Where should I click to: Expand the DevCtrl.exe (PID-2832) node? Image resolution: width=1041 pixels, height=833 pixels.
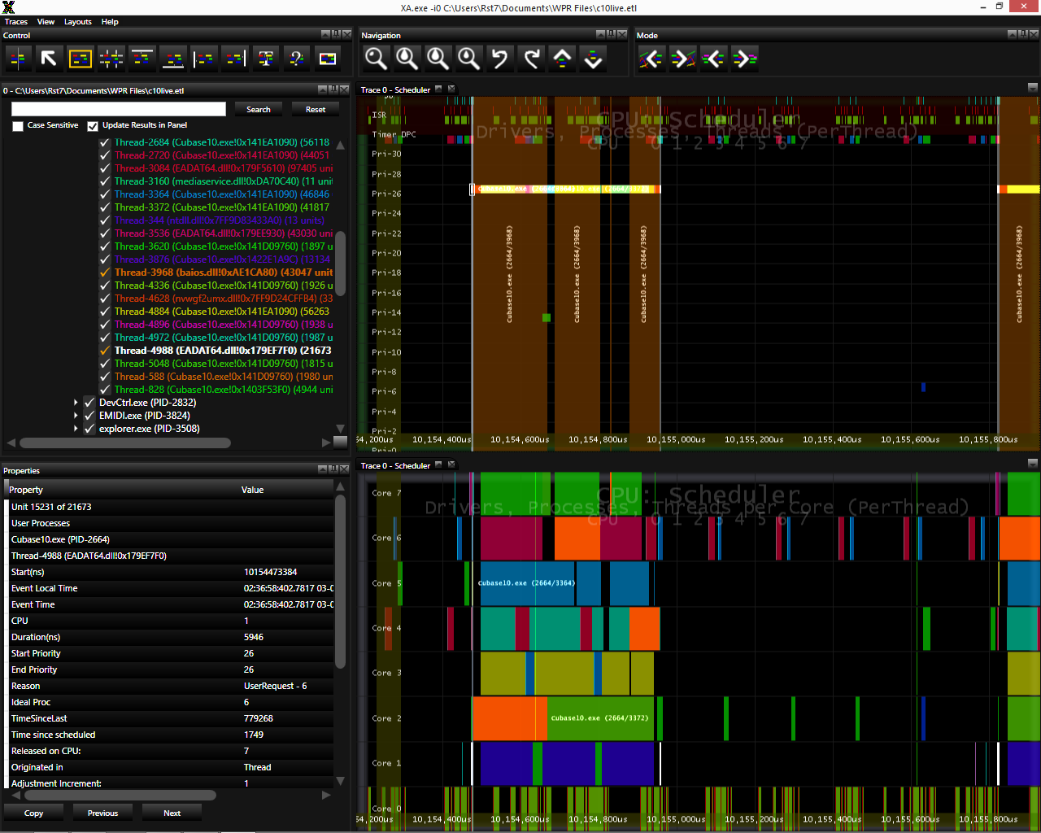point(76,403)
